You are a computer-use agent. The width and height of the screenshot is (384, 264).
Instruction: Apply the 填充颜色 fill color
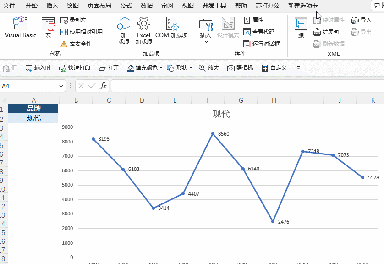coord(143,68)
